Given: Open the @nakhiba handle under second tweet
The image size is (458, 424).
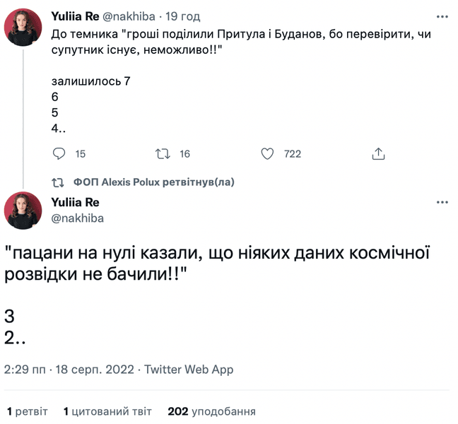Looking at the screenshot, I should click(78, 218).
